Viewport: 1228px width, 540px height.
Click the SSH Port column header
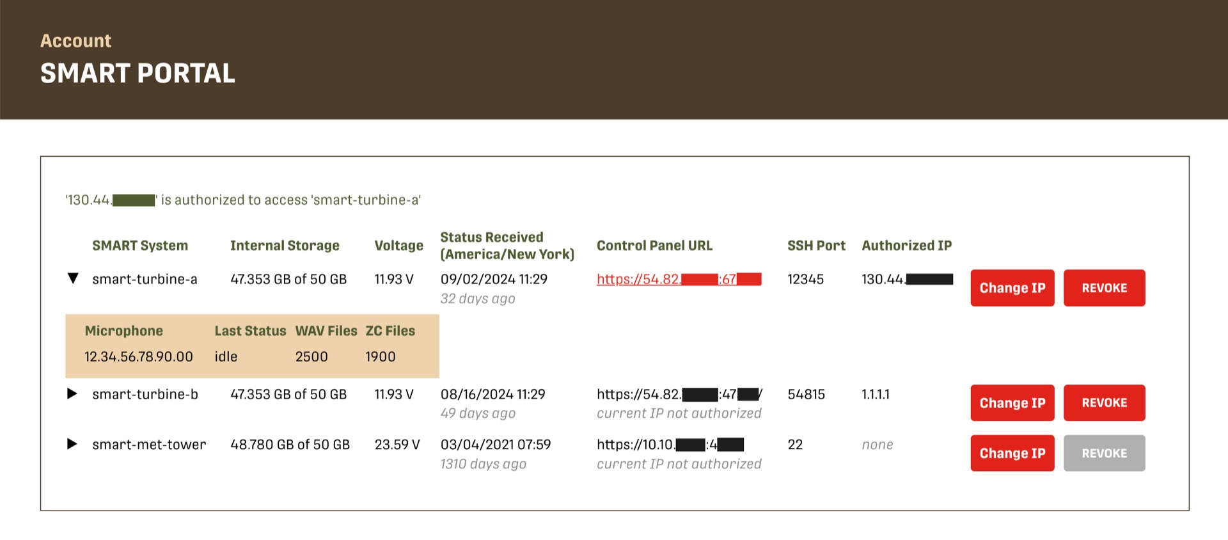click(816, 246)
